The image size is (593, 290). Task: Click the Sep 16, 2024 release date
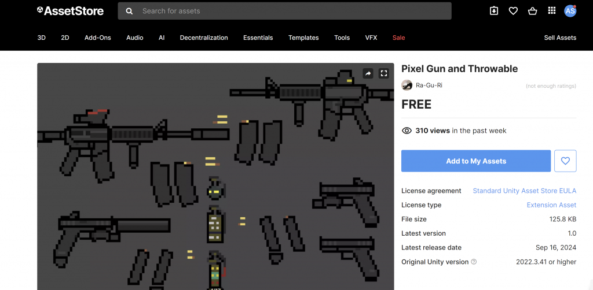(556, 248)
